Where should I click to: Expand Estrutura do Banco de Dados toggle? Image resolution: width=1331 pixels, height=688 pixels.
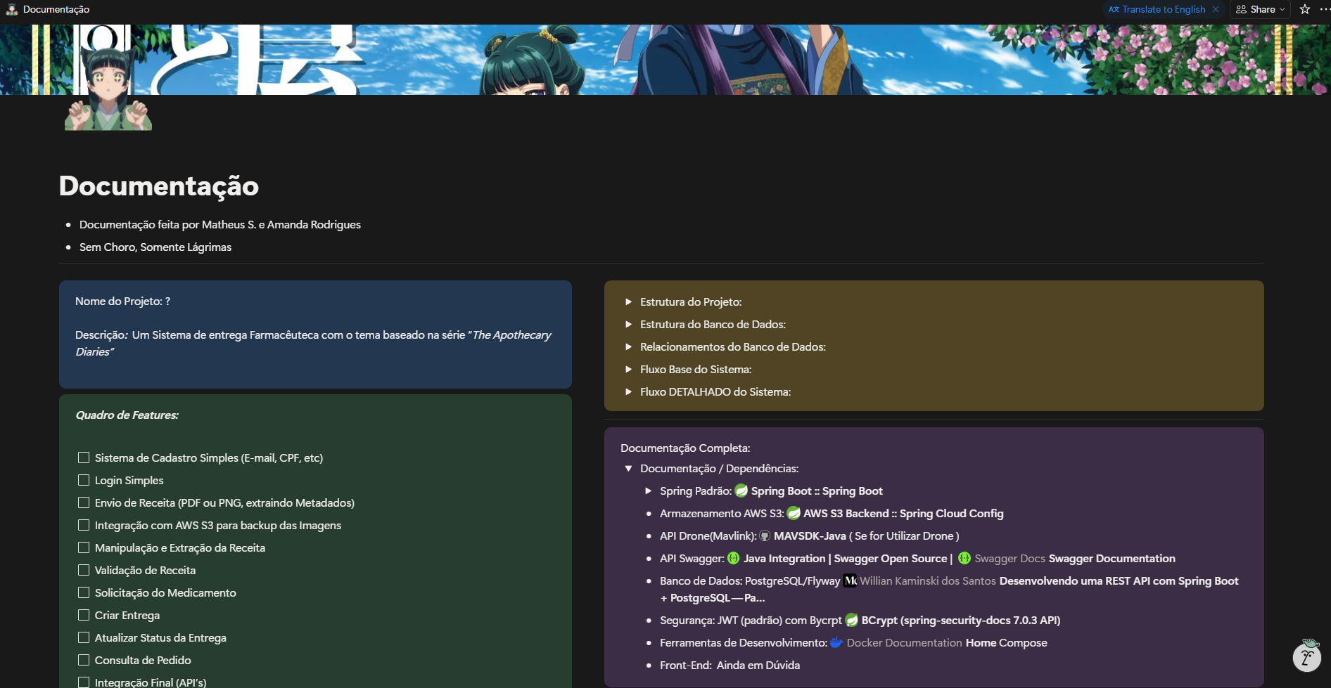tap(628, 324)
